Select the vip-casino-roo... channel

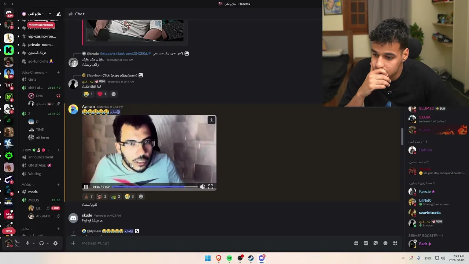(41, 36)
